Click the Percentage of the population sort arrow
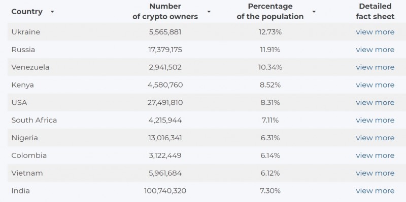Image resolution: width=406 pixels, height=202 pixels. 314,12
